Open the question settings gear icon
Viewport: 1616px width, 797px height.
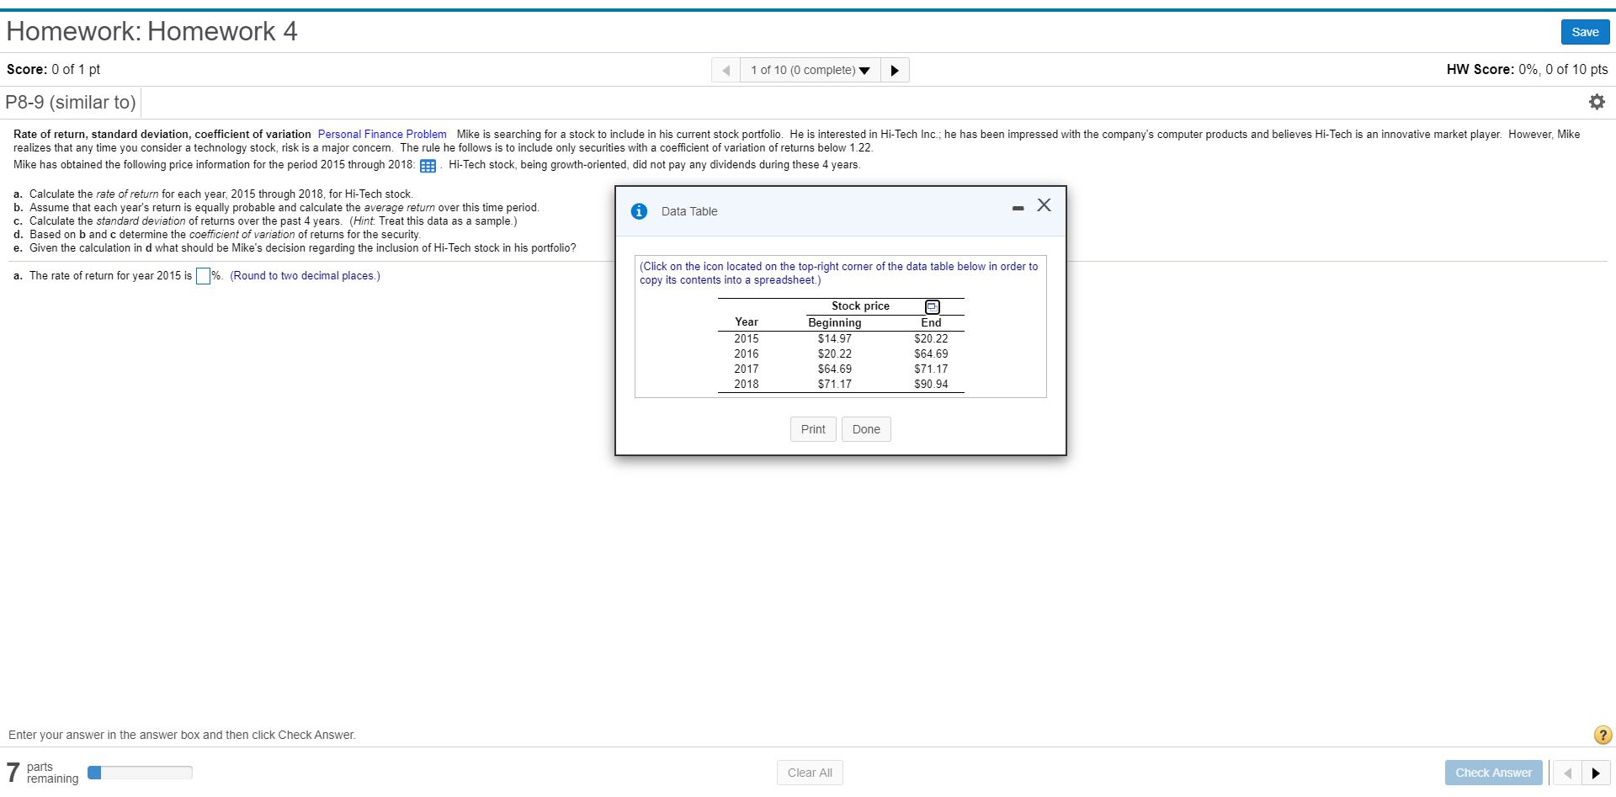coord(1597,102)
